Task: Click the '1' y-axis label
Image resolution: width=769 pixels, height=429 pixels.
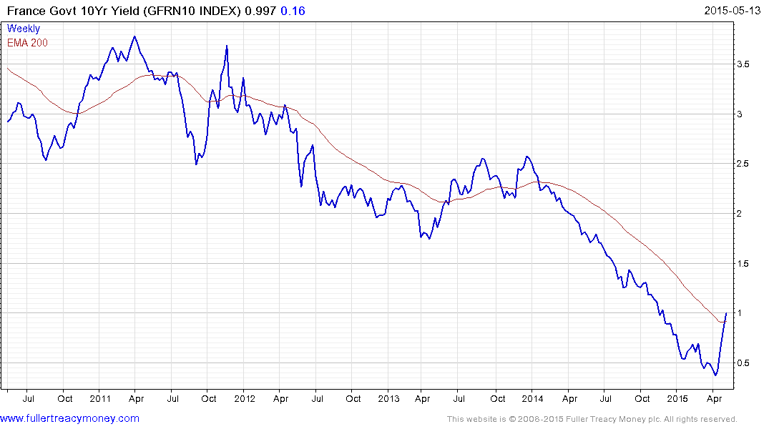Action: (740, 313)
